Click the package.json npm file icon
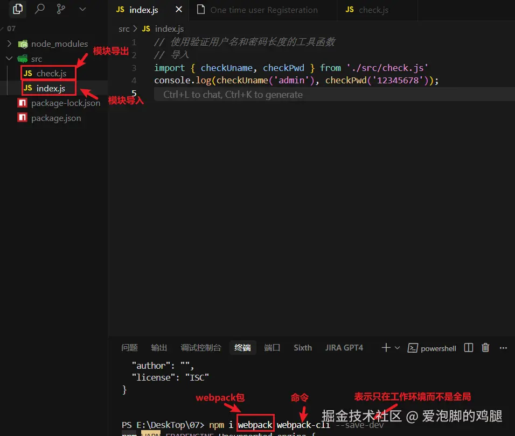 [22, 117]
